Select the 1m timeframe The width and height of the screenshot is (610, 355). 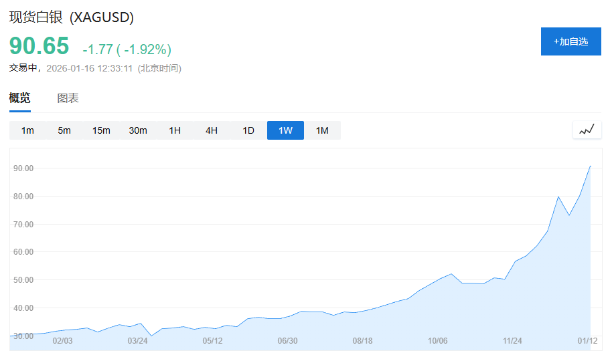[27, 130]
